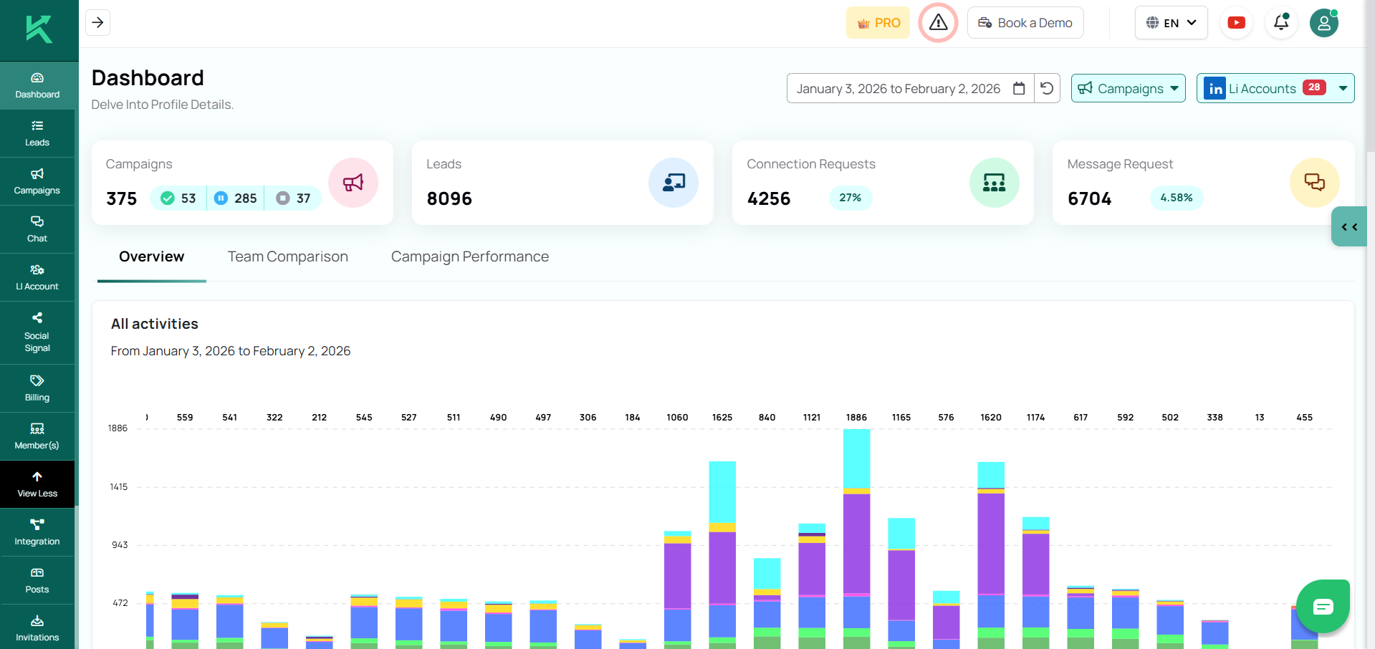Click the Book a Demo button

[x=1025, y=23]
